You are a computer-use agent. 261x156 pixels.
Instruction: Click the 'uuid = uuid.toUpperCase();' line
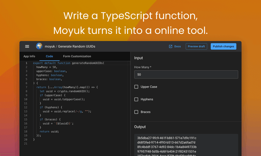point(64,99)
